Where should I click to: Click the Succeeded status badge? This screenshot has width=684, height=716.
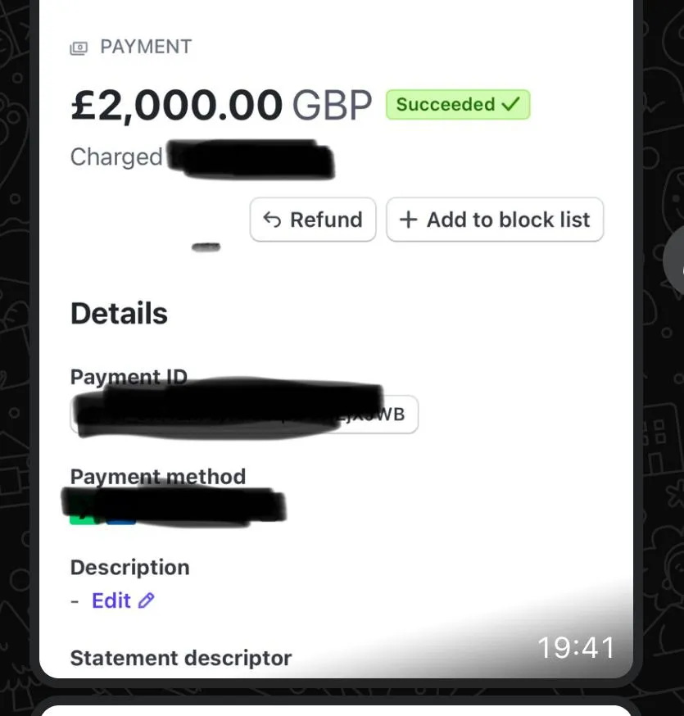[x=458, y=105]
